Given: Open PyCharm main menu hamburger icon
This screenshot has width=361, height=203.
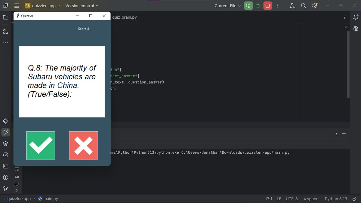Looking at the screenshot, I should (17, 6).
